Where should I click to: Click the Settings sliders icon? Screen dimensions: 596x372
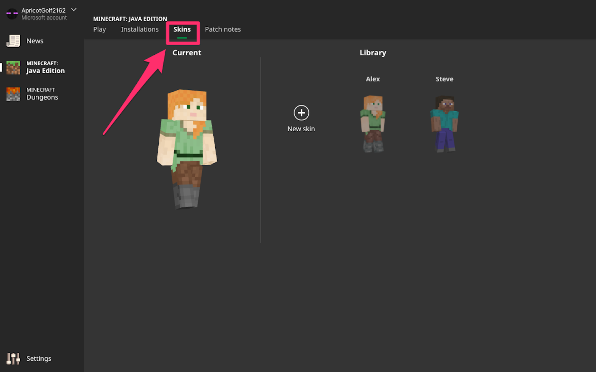pyautogui.click(x=13, y=358)
